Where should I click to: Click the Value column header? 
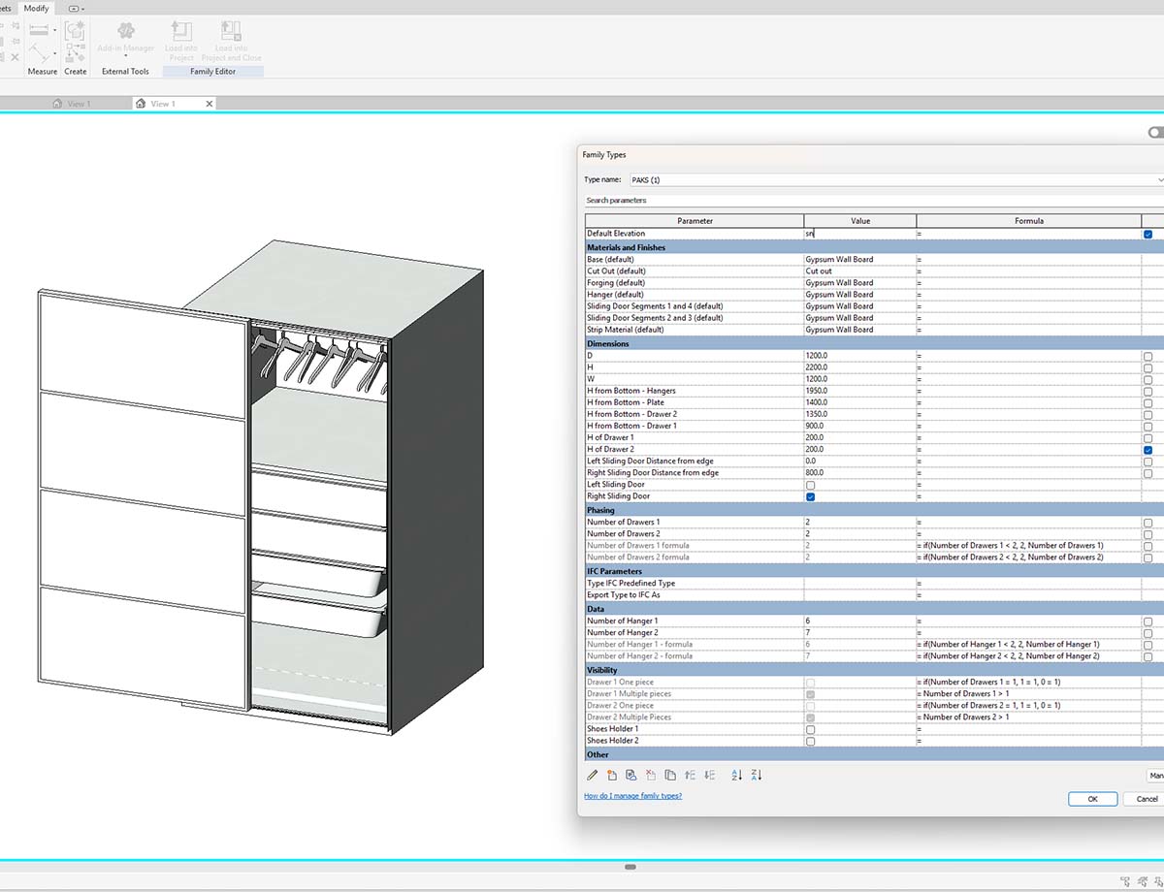(860, 221)
